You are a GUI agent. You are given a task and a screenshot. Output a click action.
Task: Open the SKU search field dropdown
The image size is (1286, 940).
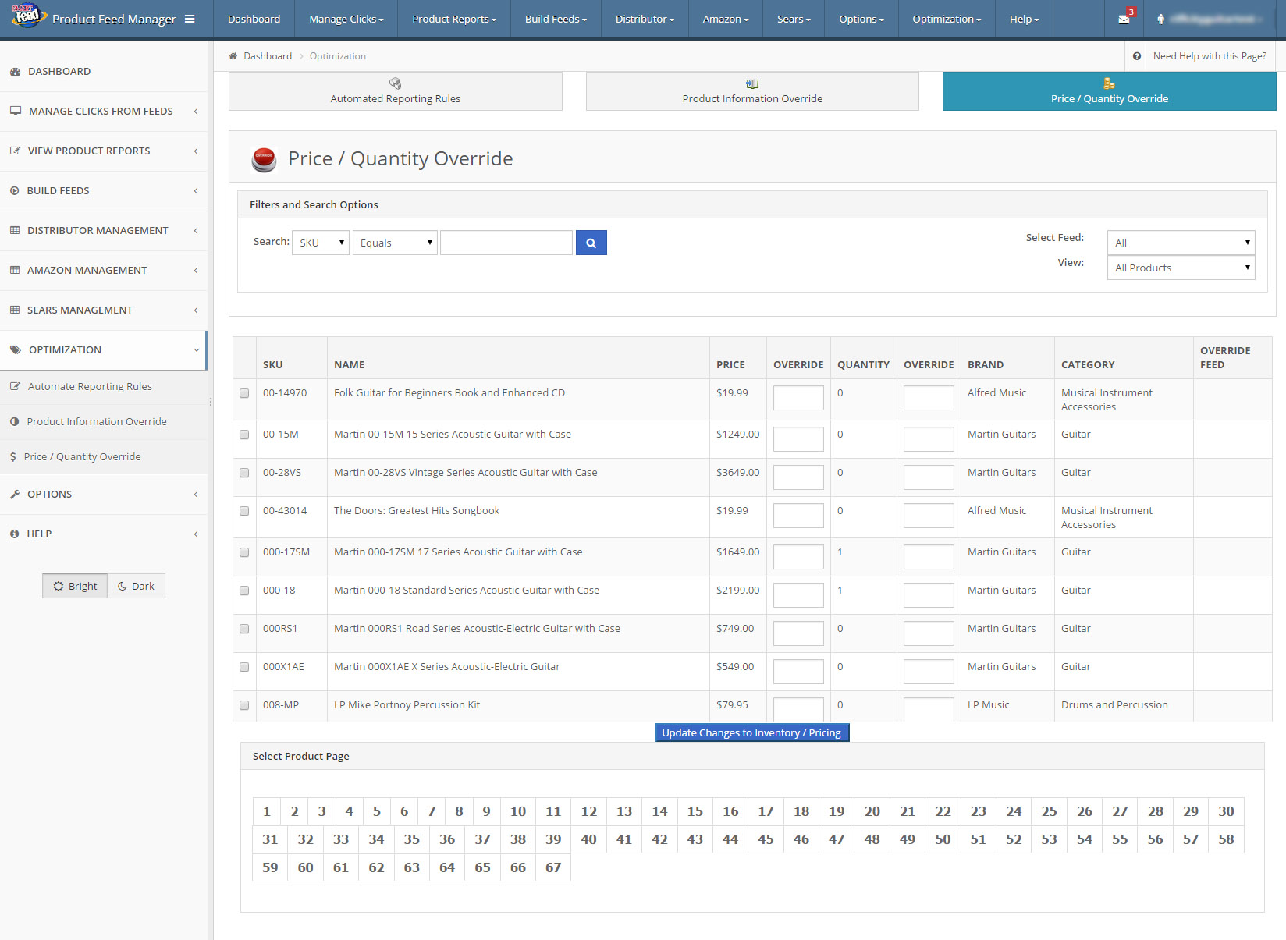pos(321,243)
